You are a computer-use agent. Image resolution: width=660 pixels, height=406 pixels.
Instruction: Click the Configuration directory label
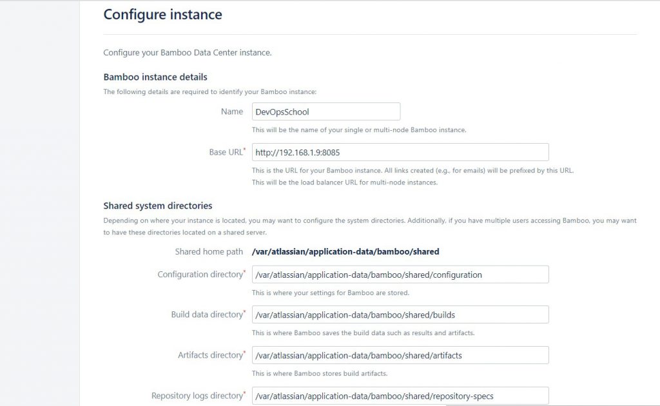(199, 275)
